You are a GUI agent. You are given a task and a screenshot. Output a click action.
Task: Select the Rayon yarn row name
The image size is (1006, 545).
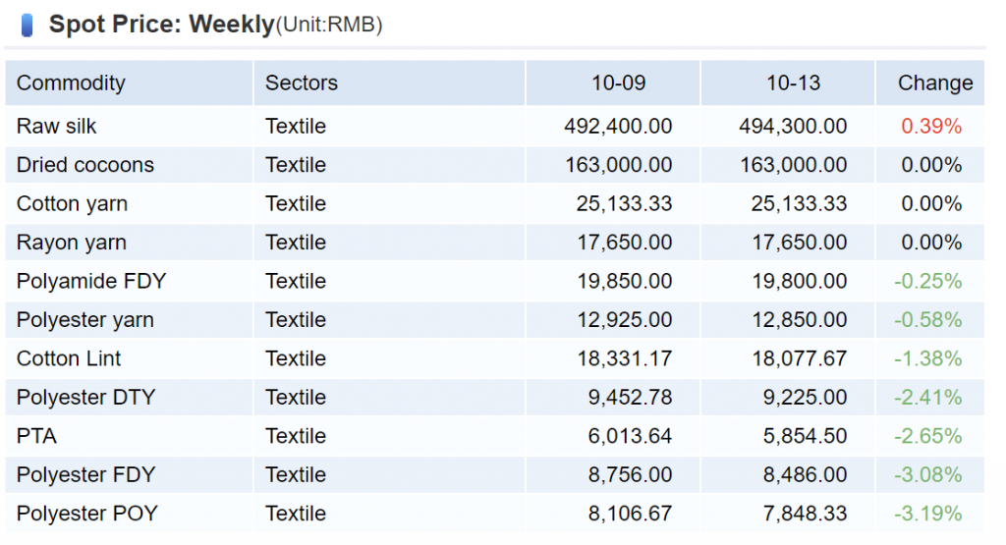pyautogui.click(x=71, y=243)
